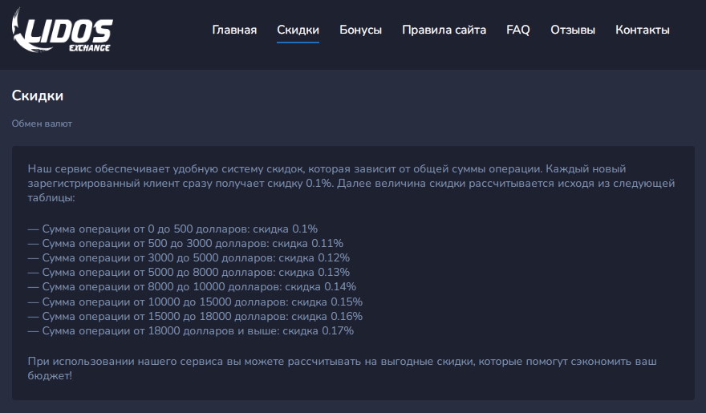This screenshot has width=706, height=413.
Task: Open Правила сайта from the navigation
Action: point(444,30)
